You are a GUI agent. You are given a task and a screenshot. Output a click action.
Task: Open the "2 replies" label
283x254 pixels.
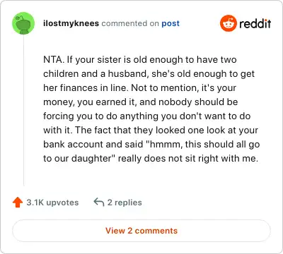(x=125, y=202)
